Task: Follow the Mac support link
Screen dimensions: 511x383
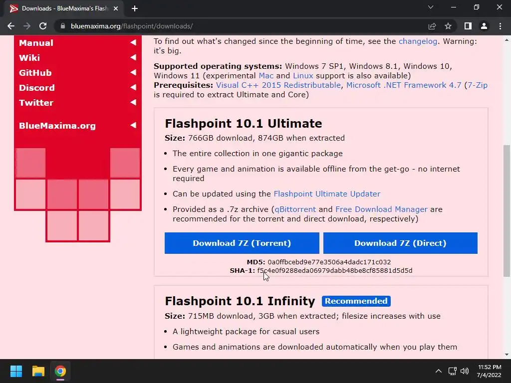Action: pyautogui.click(x=266, y=76)
